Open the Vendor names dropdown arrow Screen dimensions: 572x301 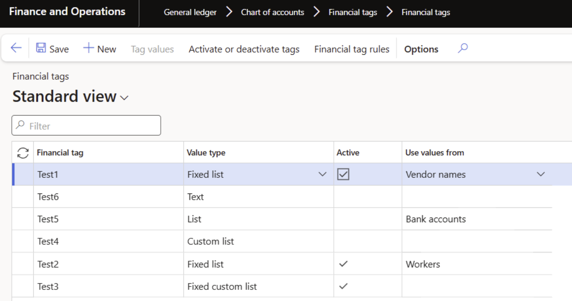[x=541, y=174]
